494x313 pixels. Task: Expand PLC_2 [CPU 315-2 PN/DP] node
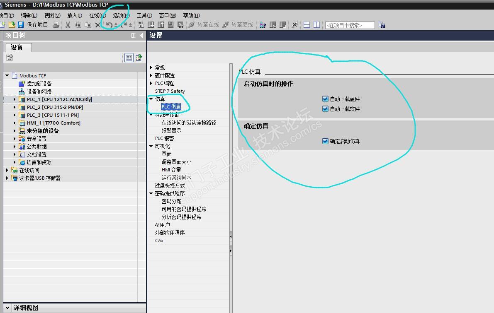[x=15, y=107]
